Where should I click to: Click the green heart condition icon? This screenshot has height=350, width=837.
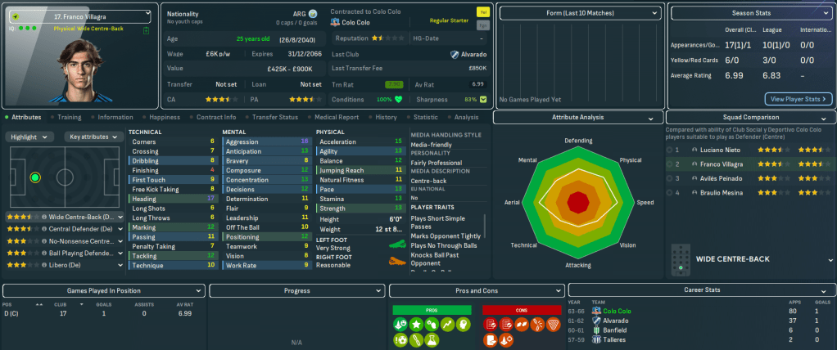pyautogui.click(x=399, y=100)
